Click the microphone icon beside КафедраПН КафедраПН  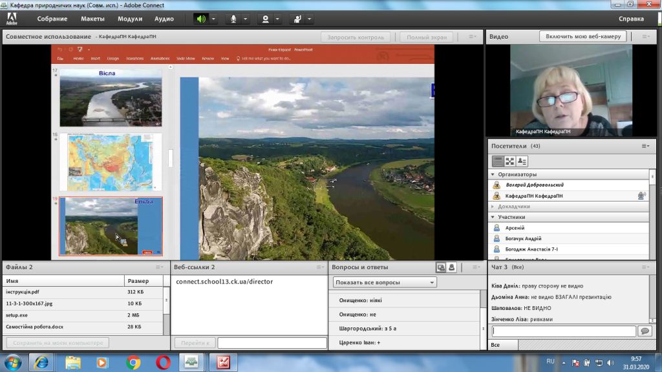(641, 196)
